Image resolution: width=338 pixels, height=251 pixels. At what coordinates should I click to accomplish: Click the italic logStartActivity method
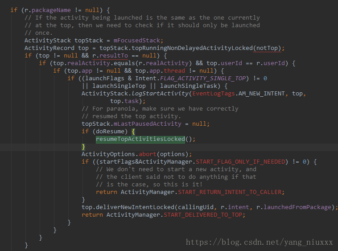click(160, 94)
